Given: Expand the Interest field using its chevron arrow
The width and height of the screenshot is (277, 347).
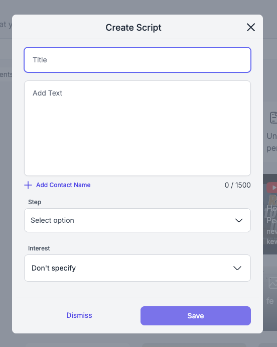Looking at the screenshot, I should click(237, 268).
